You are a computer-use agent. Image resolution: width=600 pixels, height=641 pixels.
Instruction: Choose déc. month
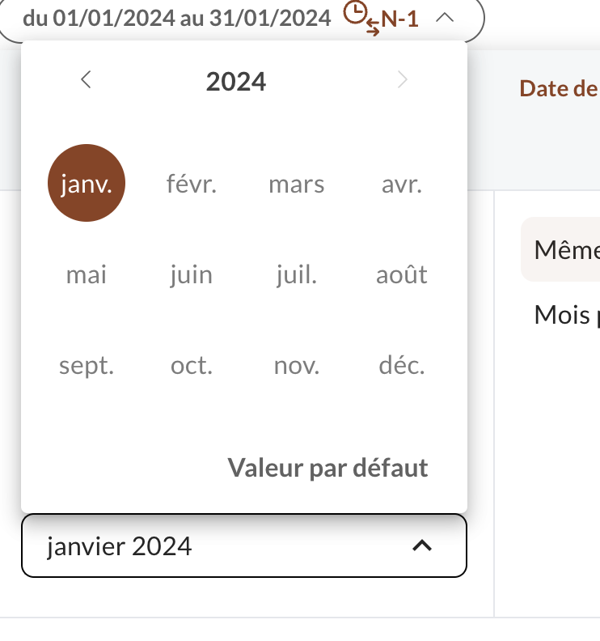[x=402, y=366]
